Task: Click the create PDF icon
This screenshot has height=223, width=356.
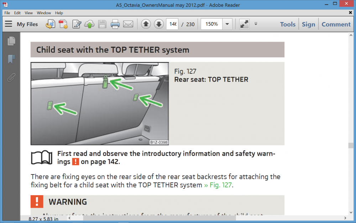Action: click(x=63, y=24)
